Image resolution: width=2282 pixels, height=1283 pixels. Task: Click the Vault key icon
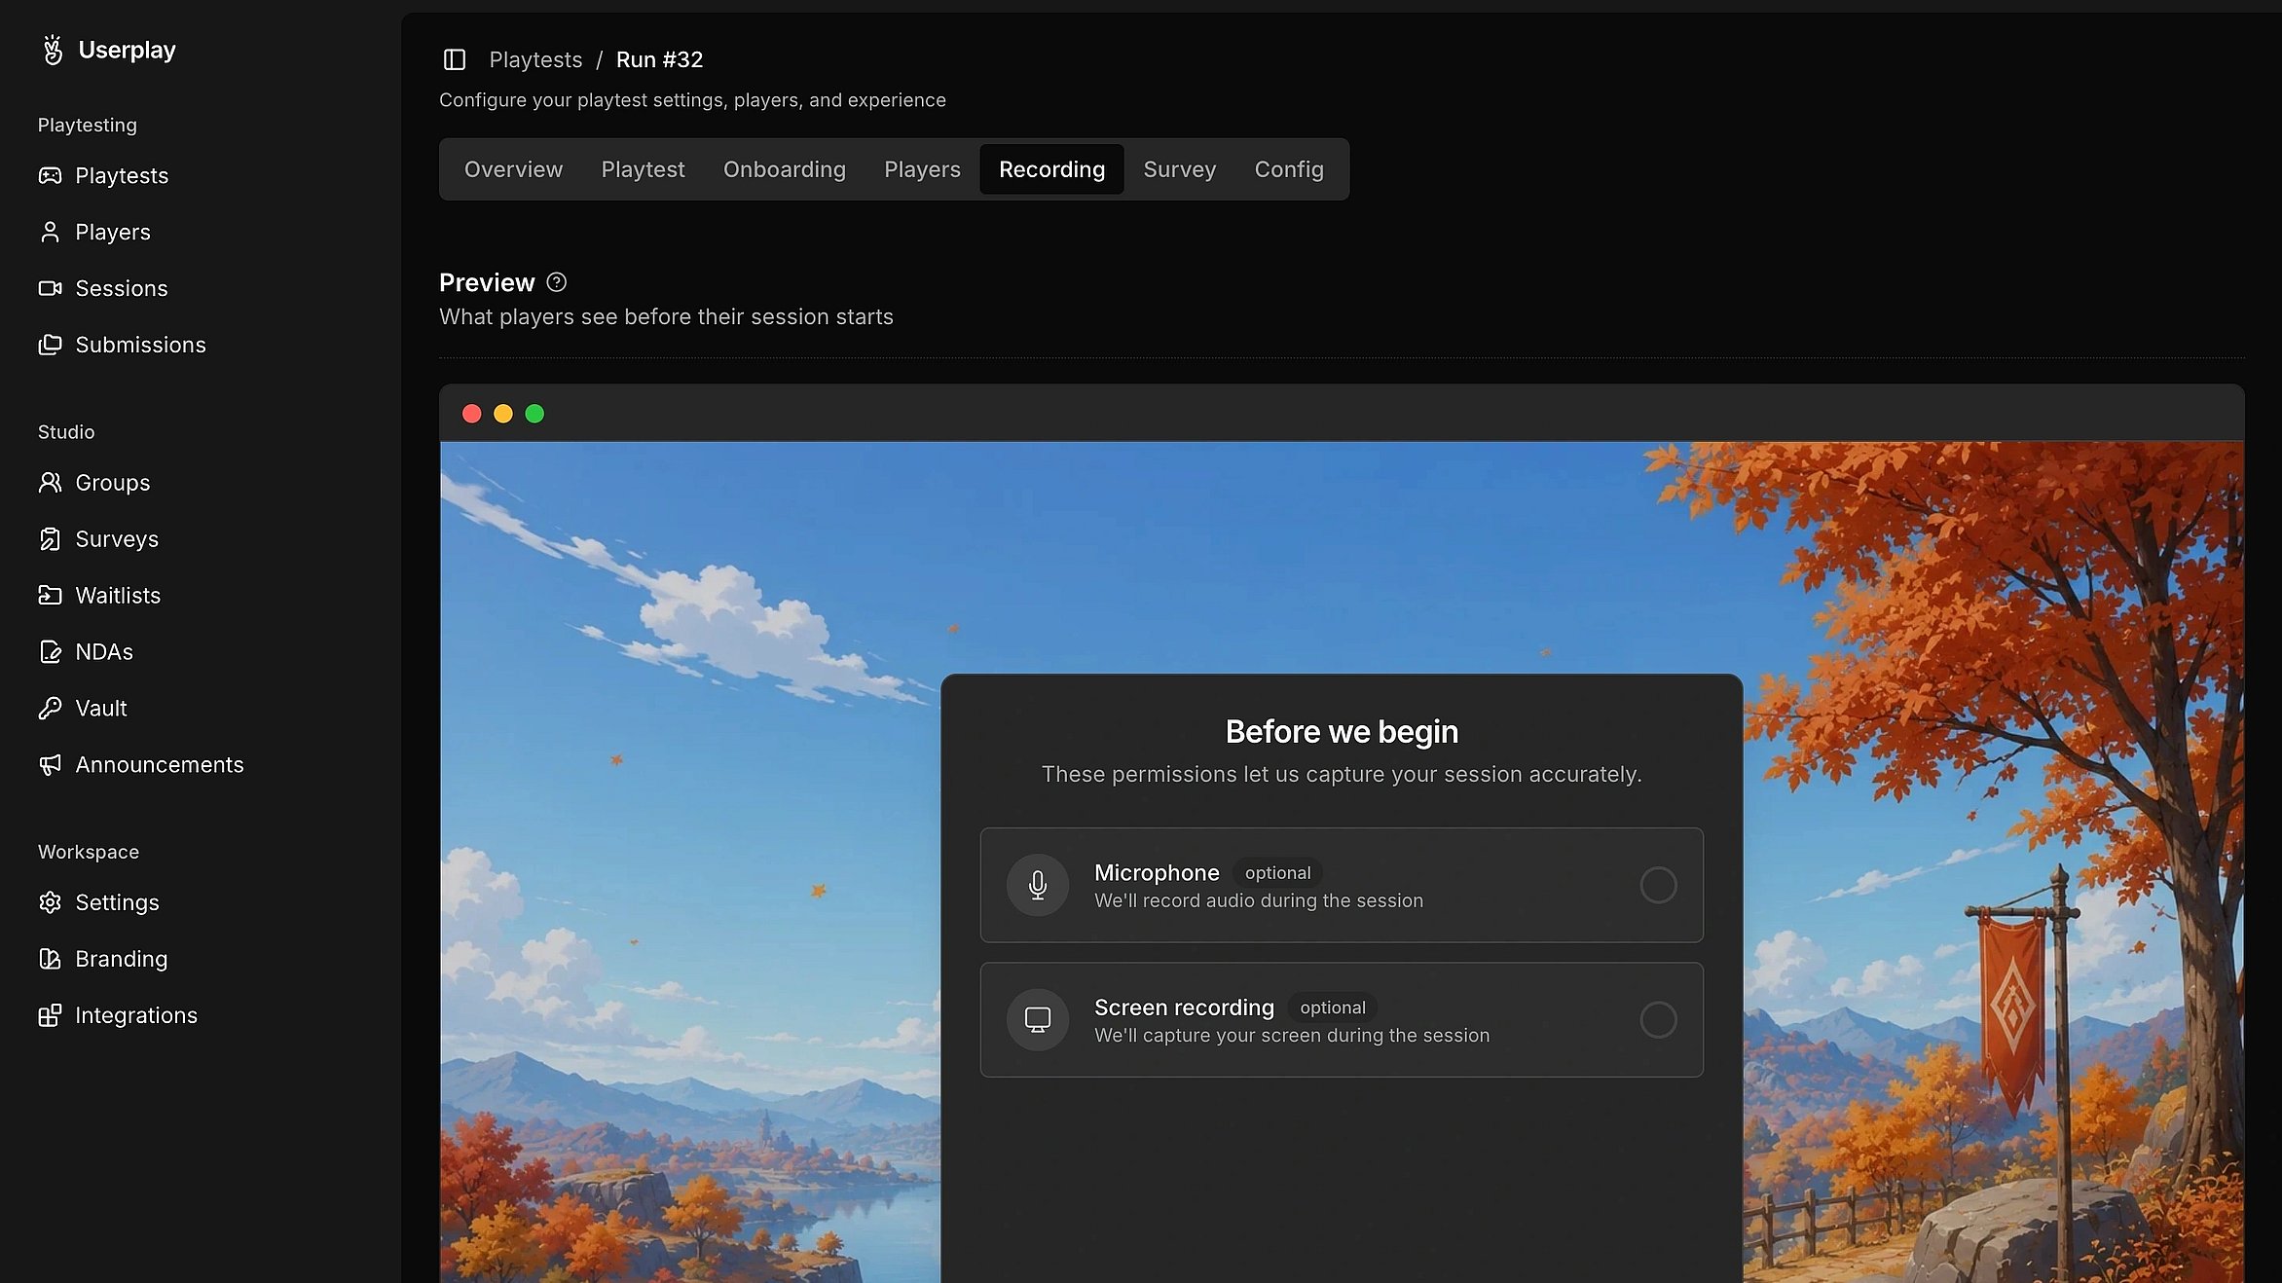(50, 708)
